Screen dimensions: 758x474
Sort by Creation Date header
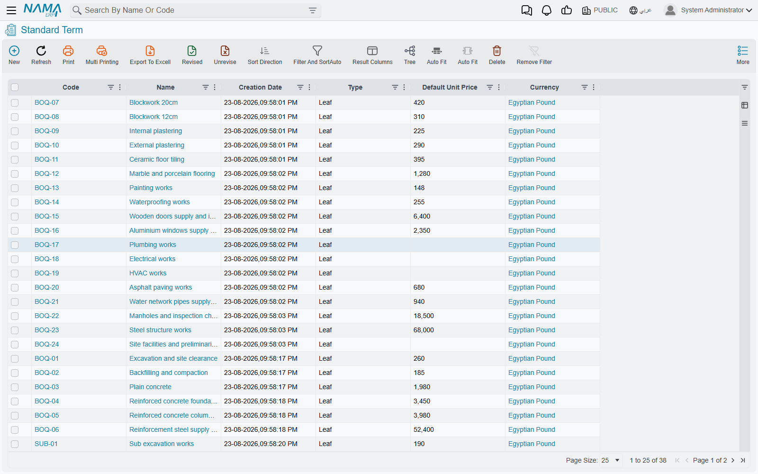click(260, 87)
